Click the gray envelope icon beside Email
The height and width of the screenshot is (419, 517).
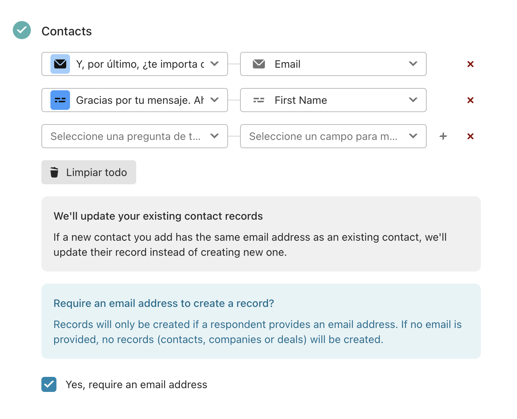(x=259, y=64)
